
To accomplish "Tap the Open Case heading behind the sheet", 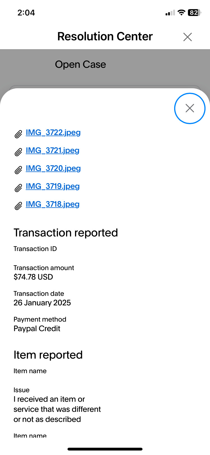I will tap(80, 64).
